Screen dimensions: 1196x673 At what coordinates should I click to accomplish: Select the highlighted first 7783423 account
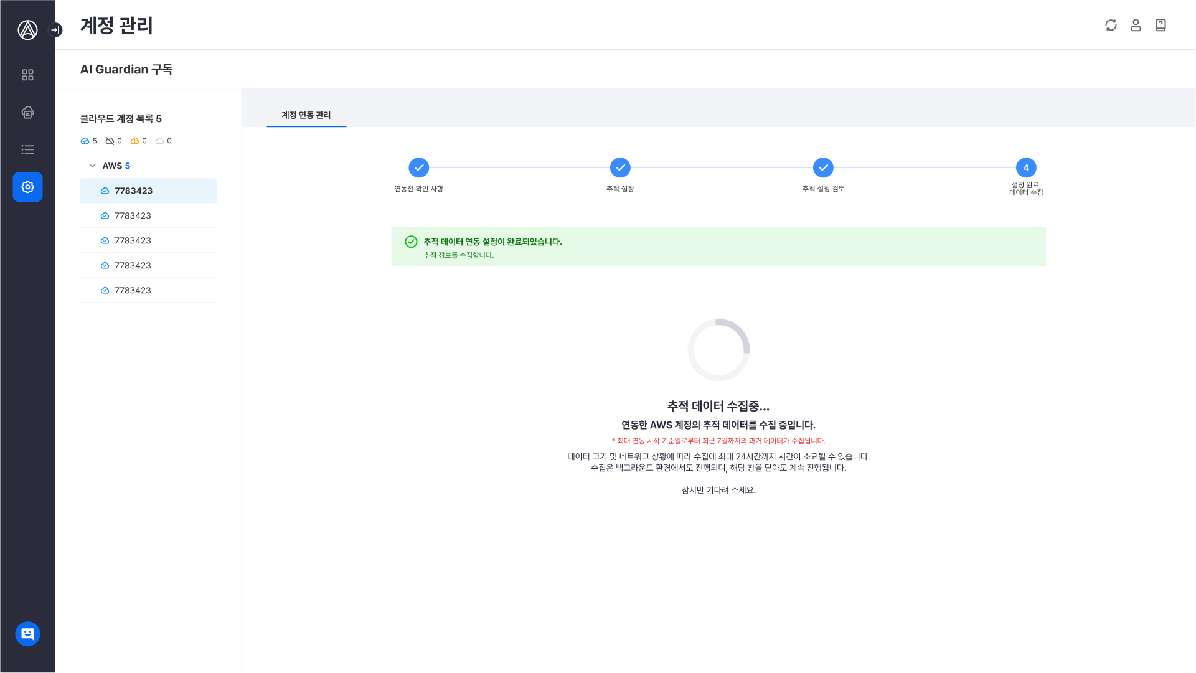pyautogui.click(x=148, y=191)
